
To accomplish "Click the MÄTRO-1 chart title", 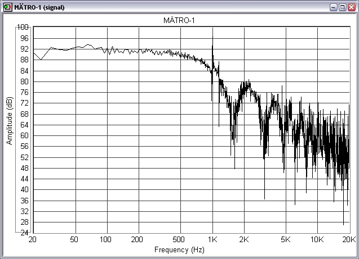I will pos(179,21).
